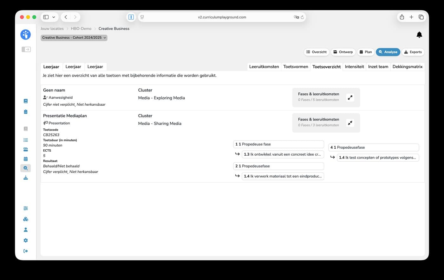This screenshot has height=280, width=444.
Task: Toggle the sidebar expand switch below the logo
Action: [x=26, y=49]
